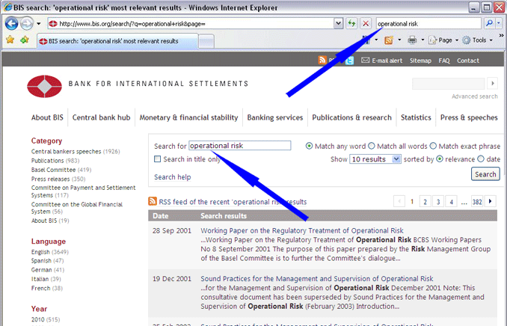Choose sort by date radio button
The height and width of the screenshot is (326, 507).
coord(479,159)
